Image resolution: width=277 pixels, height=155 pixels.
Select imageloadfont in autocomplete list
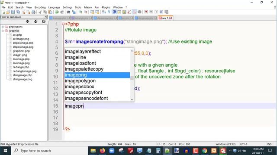pyautogui.click(x=97, y=63)
